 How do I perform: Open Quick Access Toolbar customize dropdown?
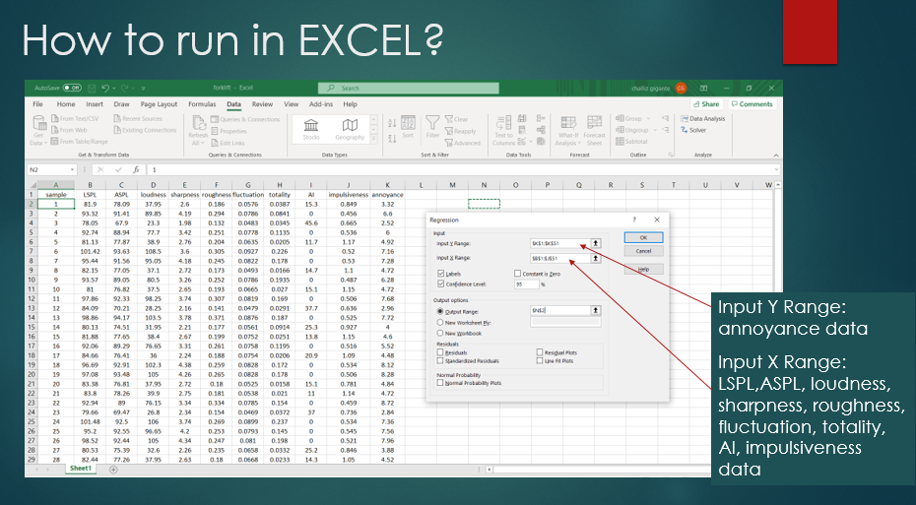(143, 89)
